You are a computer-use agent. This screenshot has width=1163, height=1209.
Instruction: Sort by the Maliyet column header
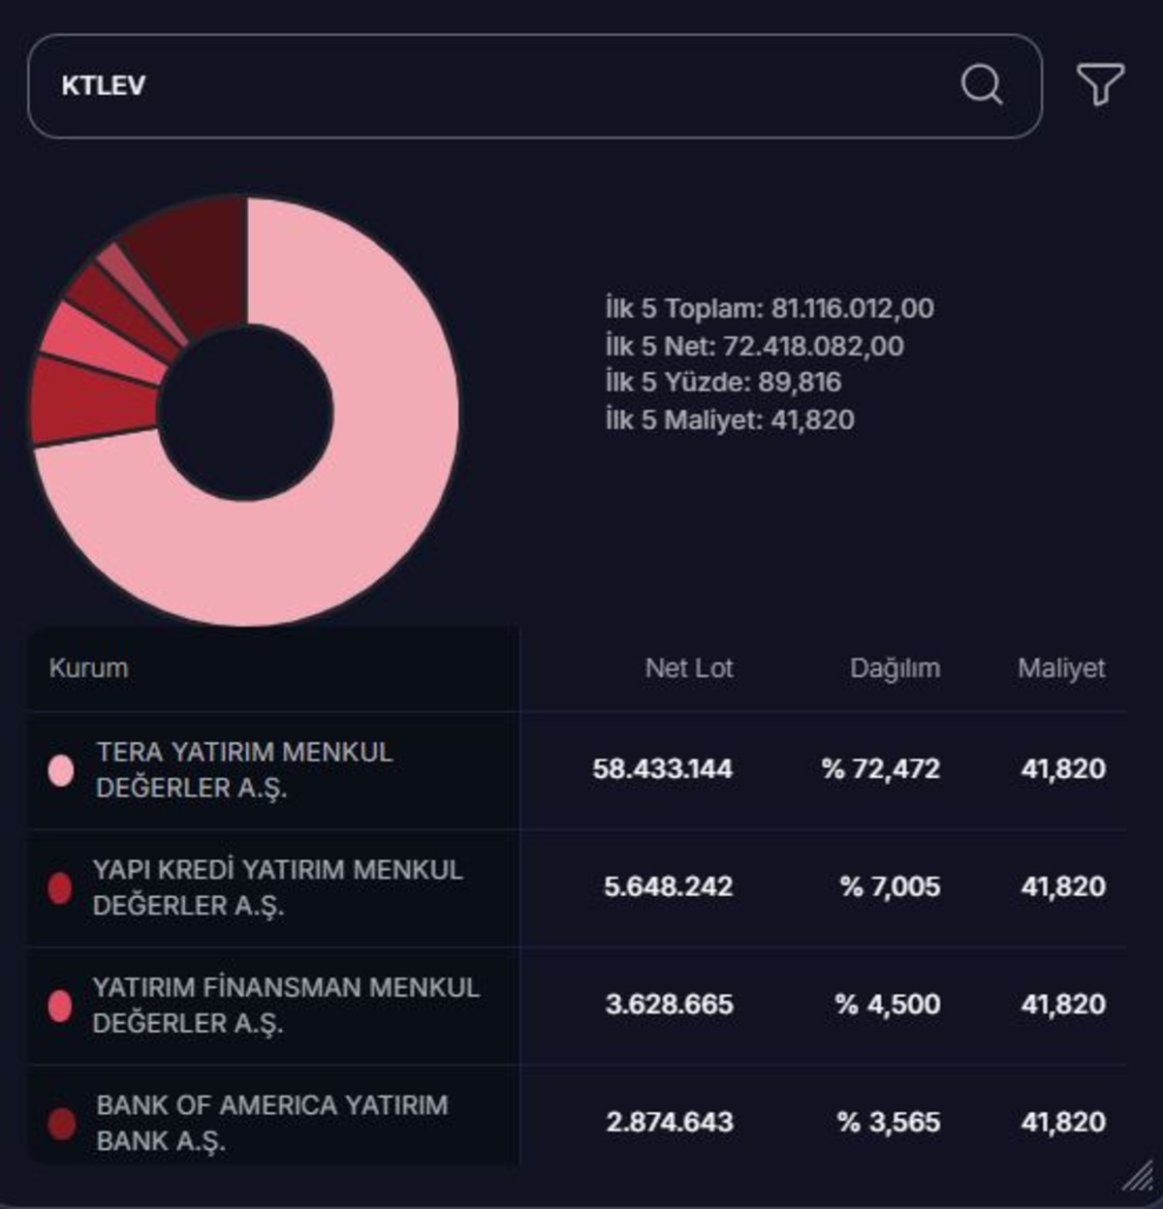tap(1061, 668)
